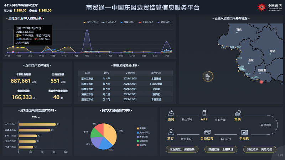Click the 交易时间 column header
285x160 pixels.
(x=130, y=73)
